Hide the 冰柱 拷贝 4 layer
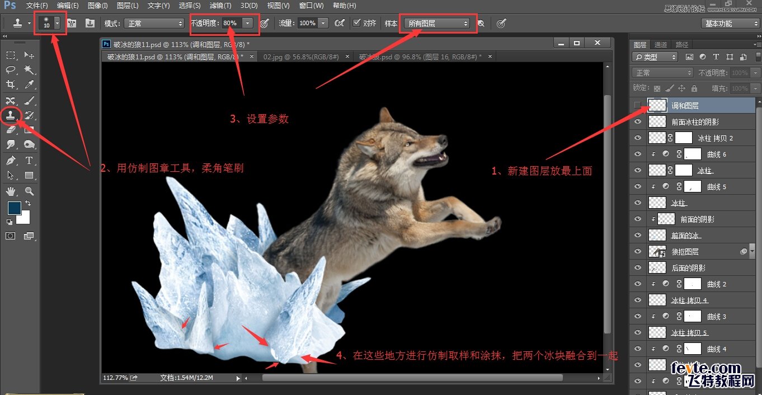The width and height of the screenshot is (762, 395). pyautogui.click(x=637, y=300)
